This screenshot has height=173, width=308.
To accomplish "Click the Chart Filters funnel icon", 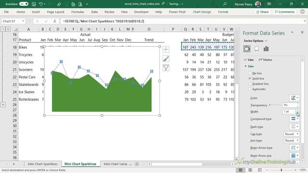I will click(x=166, y=68).
